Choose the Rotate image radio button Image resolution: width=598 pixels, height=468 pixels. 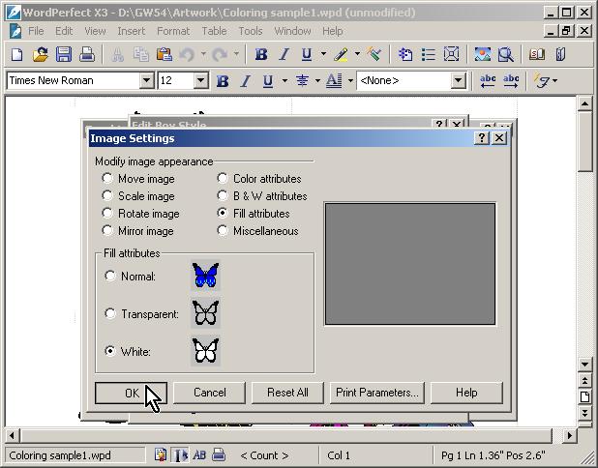click(107, 213)
